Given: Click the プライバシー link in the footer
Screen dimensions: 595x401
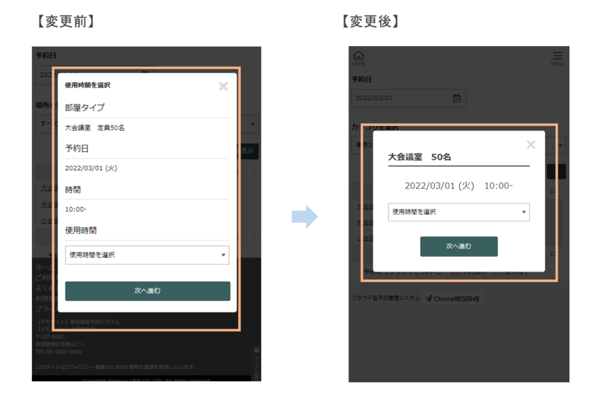Looking at the screenshot, I should (x=42, y=306).
